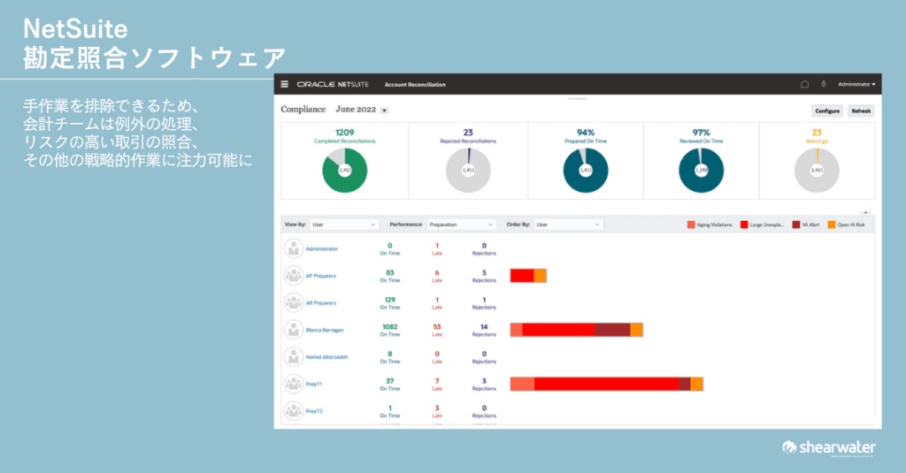The height and width of the screenshot is (473, 906).
Task: Open the PrepT2 user link
Action: click(314, 411)
